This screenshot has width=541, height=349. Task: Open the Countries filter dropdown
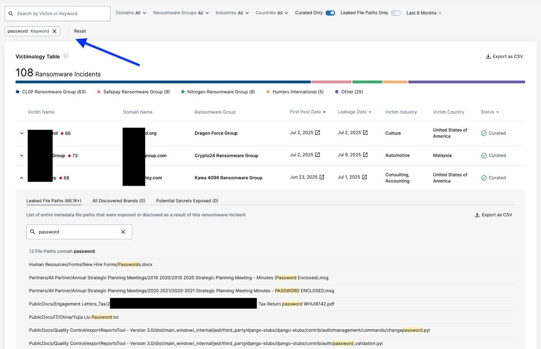point(272,13)
